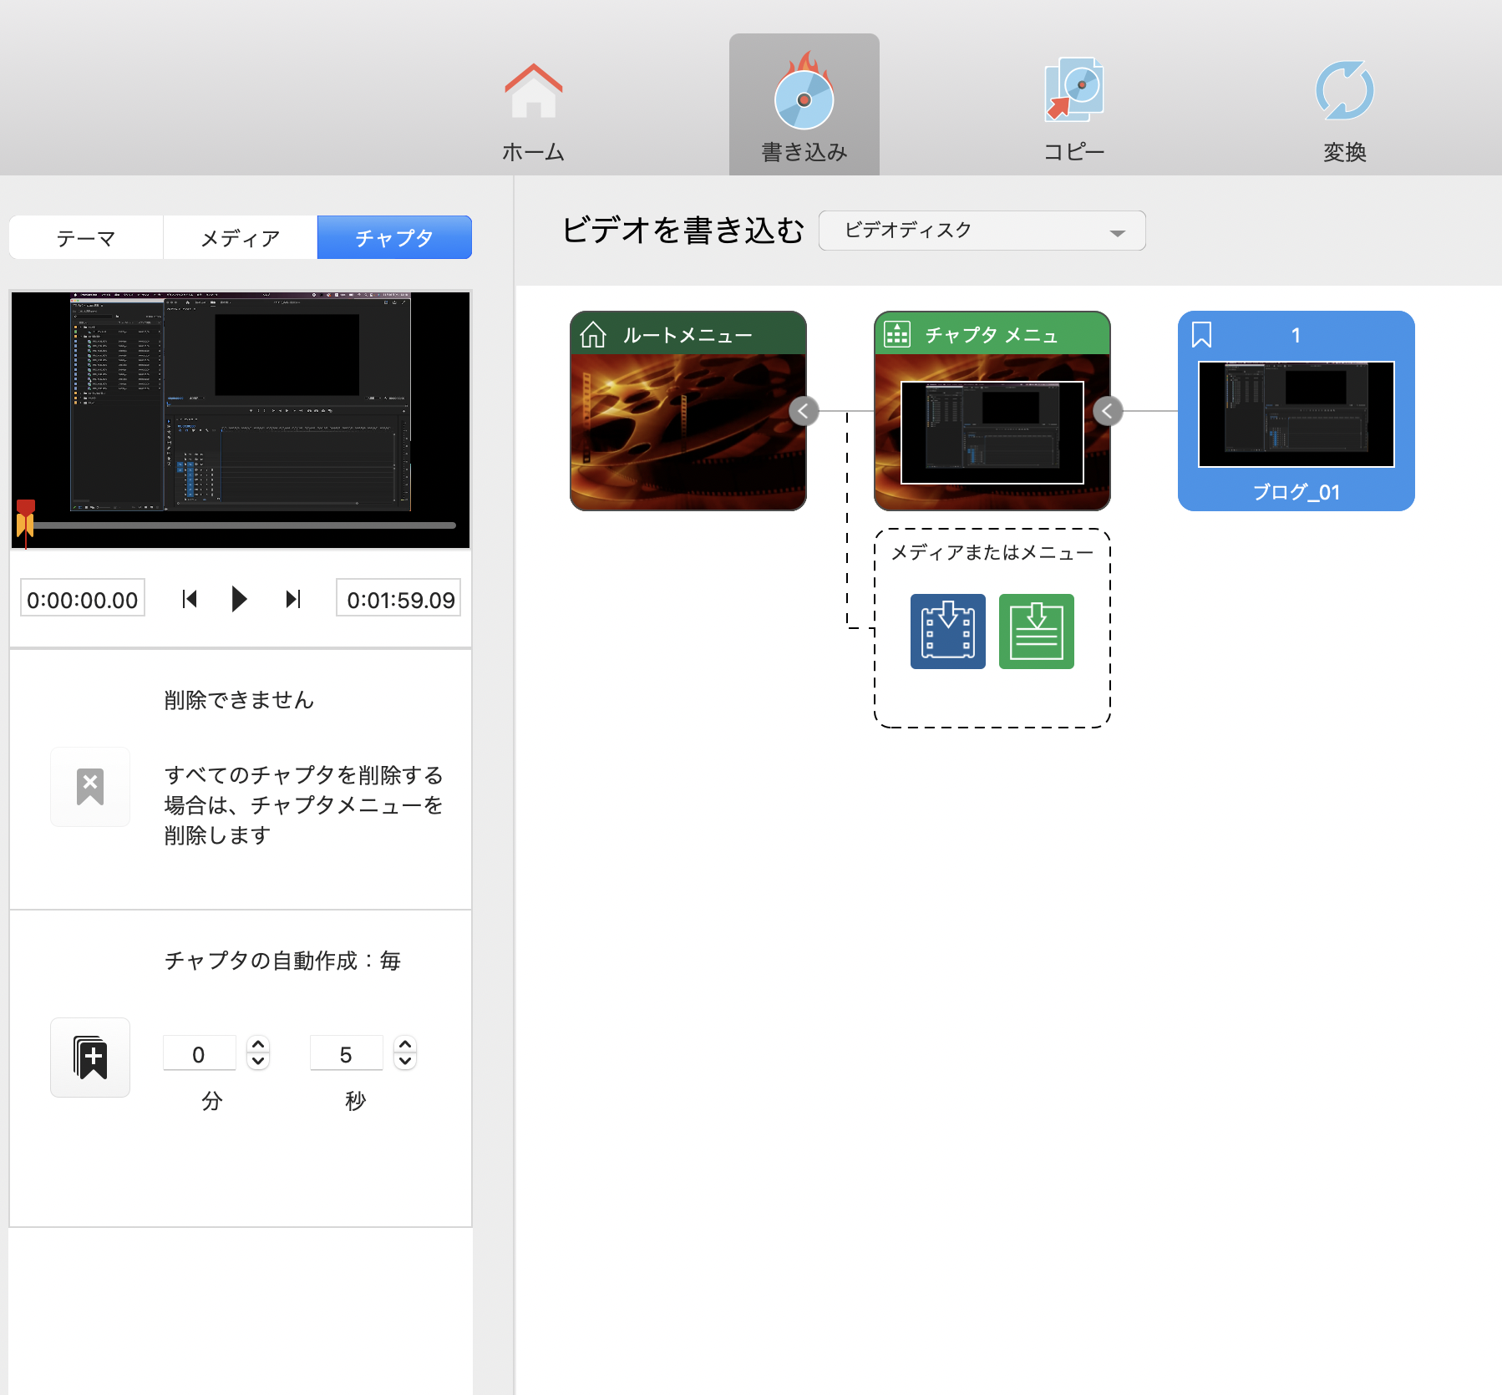Screen dimensions: 1502x1395
Task: Collapse the chevron left of ブログ_01
Action: [1107, 411]
